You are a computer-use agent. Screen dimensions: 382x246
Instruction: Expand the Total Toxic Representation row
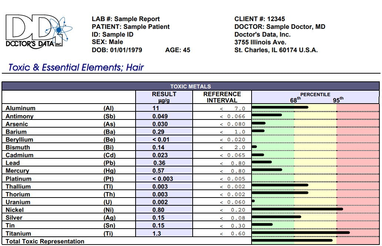click(x=44, y=241)
